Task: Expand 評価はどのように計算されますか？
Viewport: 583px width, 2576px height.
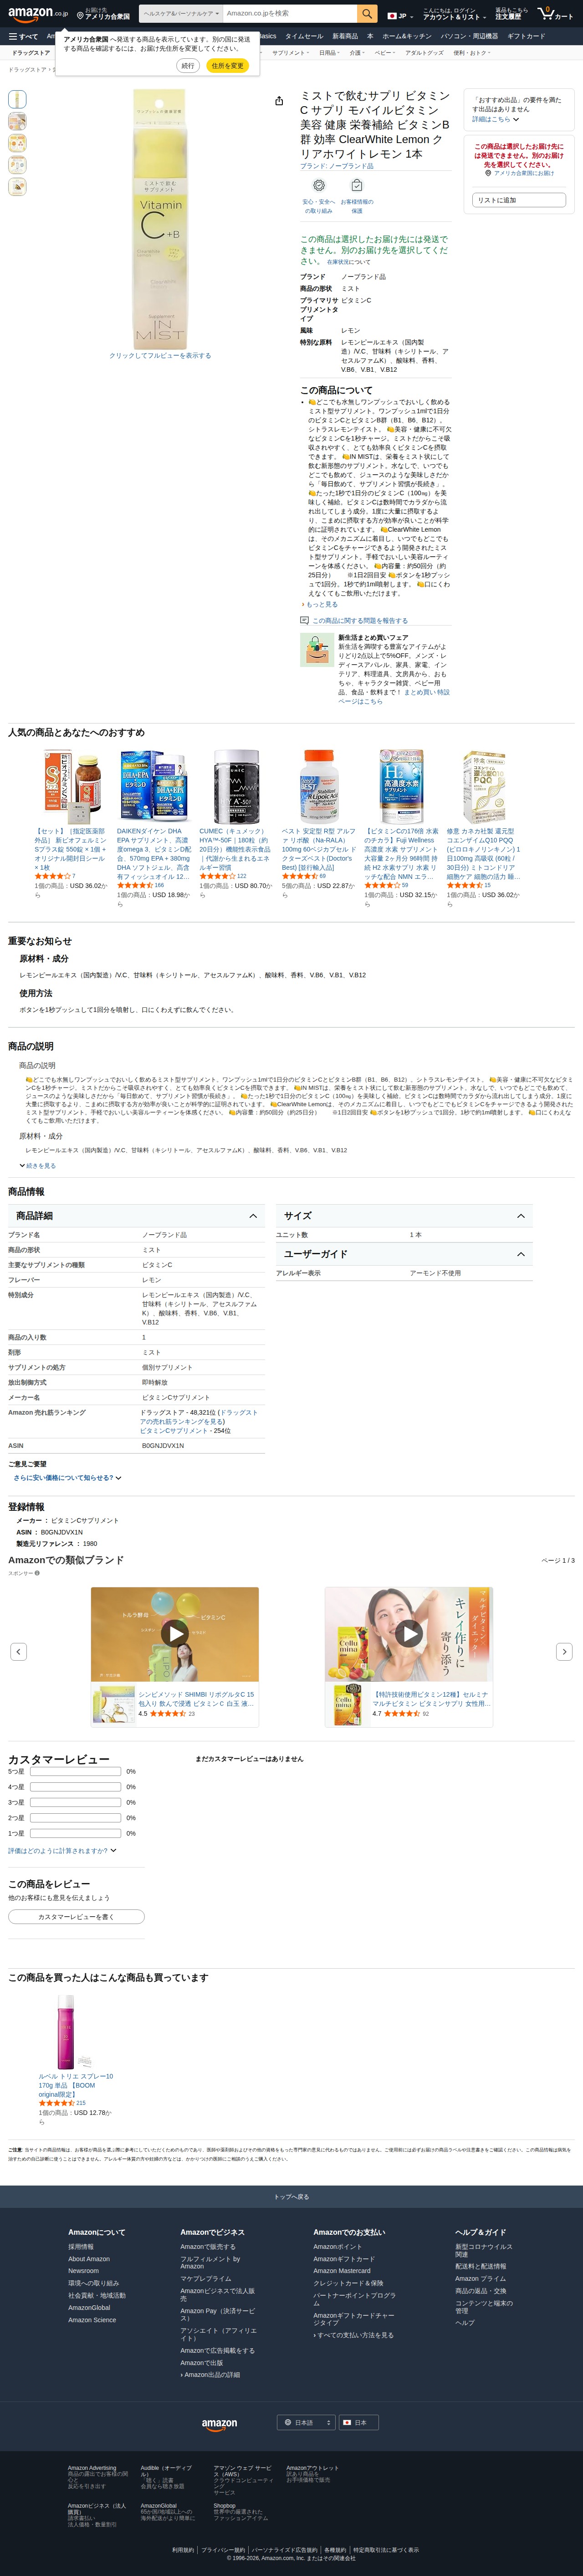Action: [x=62, y=1851]
